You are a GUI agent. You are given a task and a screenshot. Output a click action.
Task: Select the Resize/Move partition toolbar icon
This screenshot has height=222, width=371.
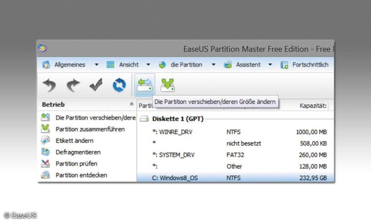144,85
